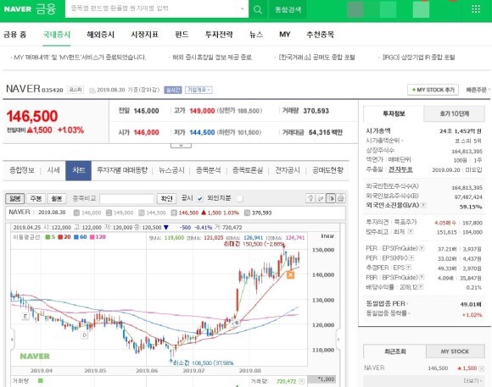The height and width of the screenshot is (387, 492).
Task: Click the orange A marker on chart
Action: click(x=291, y=275)
